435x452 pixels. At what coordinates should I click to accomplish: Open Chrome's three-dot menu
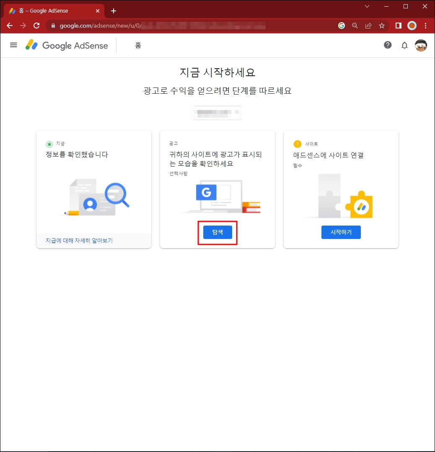pyautogui.click(x=426, y=26)
